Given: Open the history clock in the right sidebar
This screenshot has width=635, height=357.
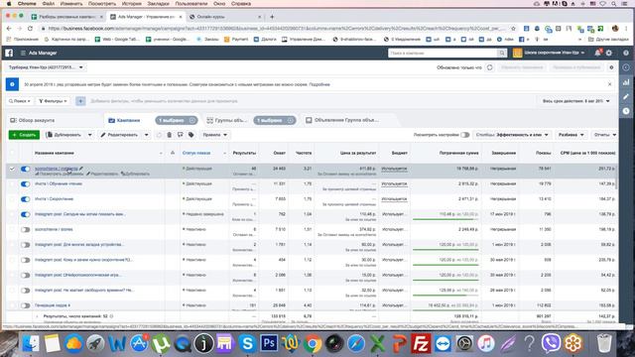Looking at the screenshot, I should pos(626,110).
